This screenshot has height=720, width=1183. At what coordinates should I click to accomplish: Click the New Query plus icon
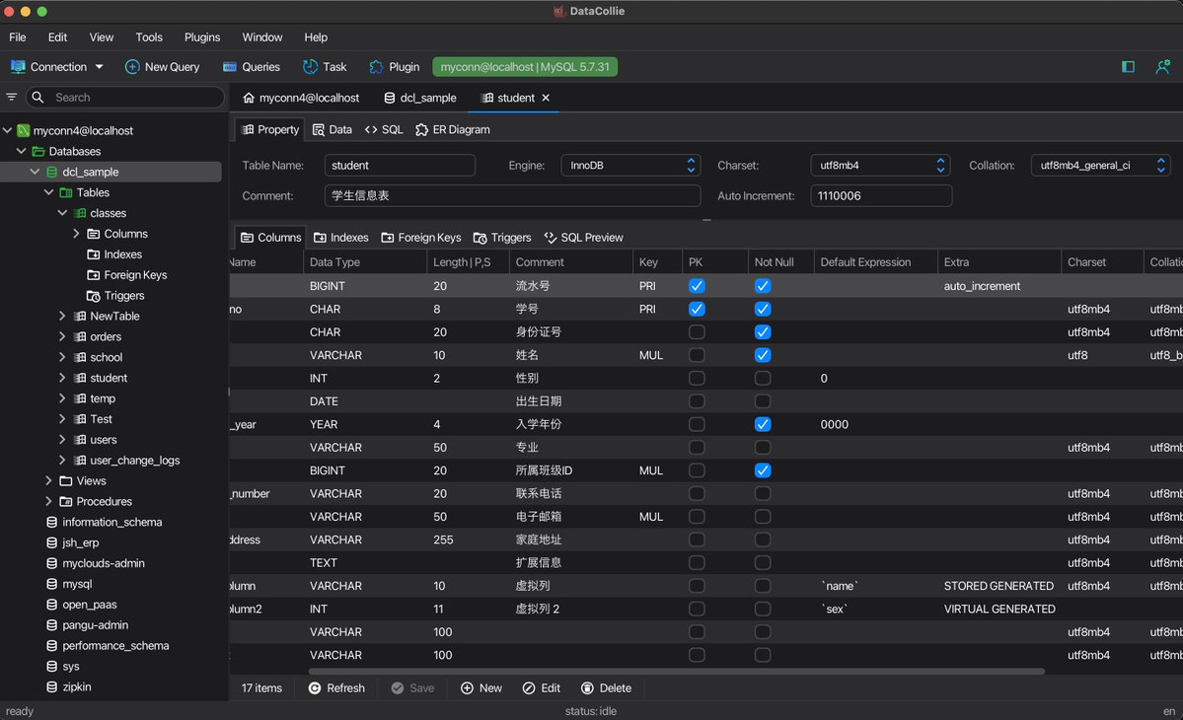coord(132,67)
